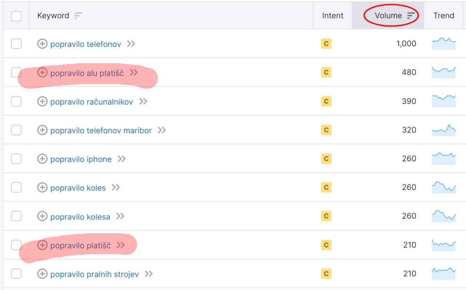Click sort icon in Volume column

click(411, 16)
